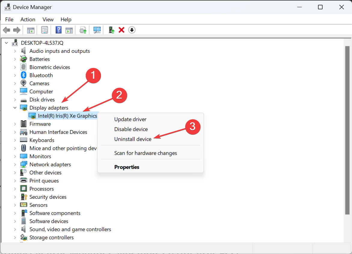Screen dimensions: 352x254
Task: Expand the Monitors chevron
Action: [15, 156]
